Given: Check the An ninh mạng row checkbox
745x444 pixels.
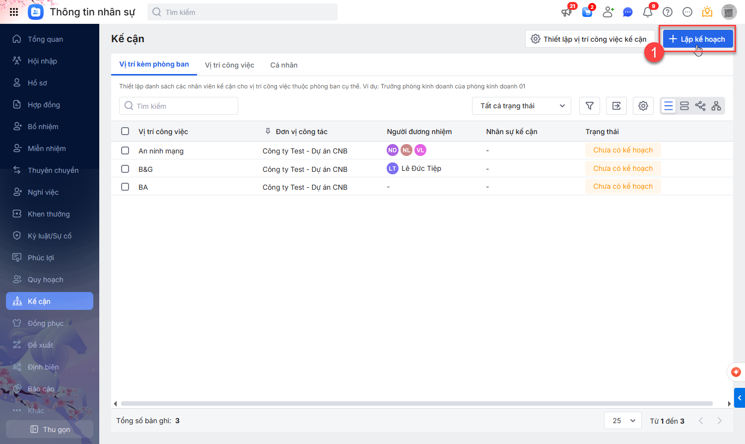Looking at the screenshot, I should [x=125, y=150].
